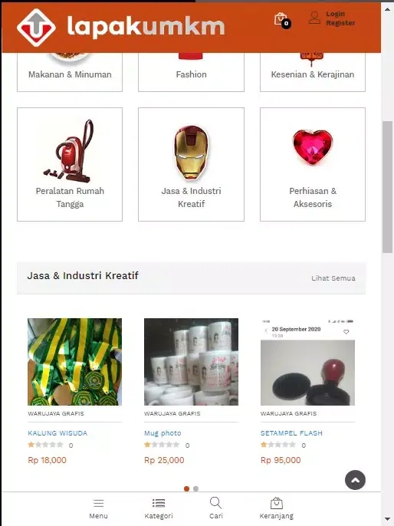Open Keranjang bag icon in bottom bar
The image size is (394, 526).
pos(276,503)
